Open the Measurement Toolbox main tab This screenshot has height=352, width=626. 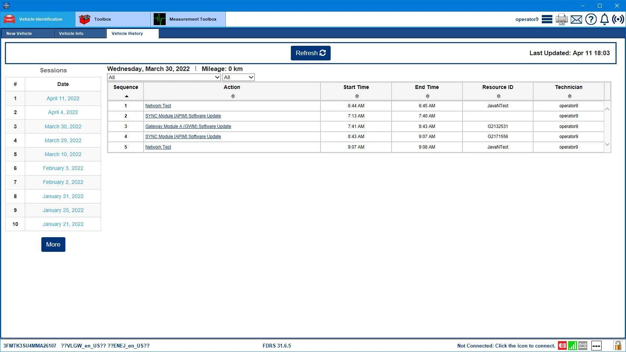click(188, 19)
